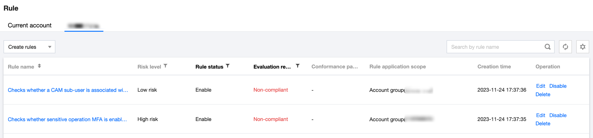Screen dimensions: 593x138
Task: Edit the CAM sub-user rule
Action: point(540,86)
